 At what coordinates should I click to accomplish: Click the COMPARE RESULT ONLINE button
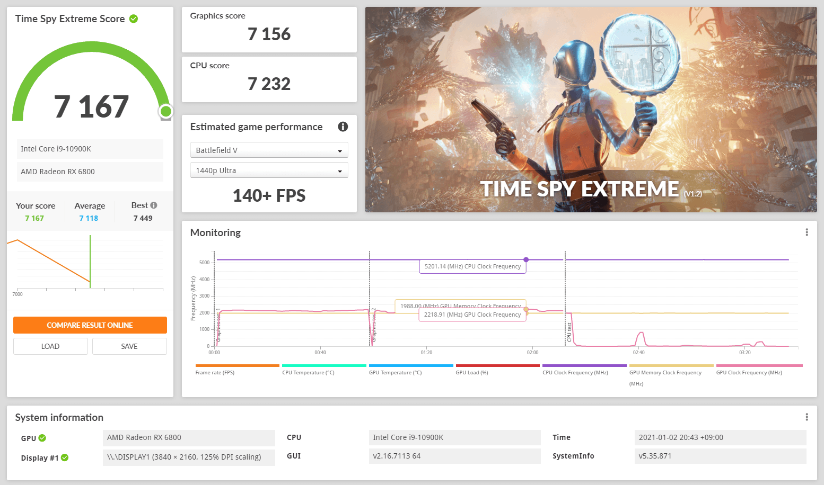click(90, 325)
